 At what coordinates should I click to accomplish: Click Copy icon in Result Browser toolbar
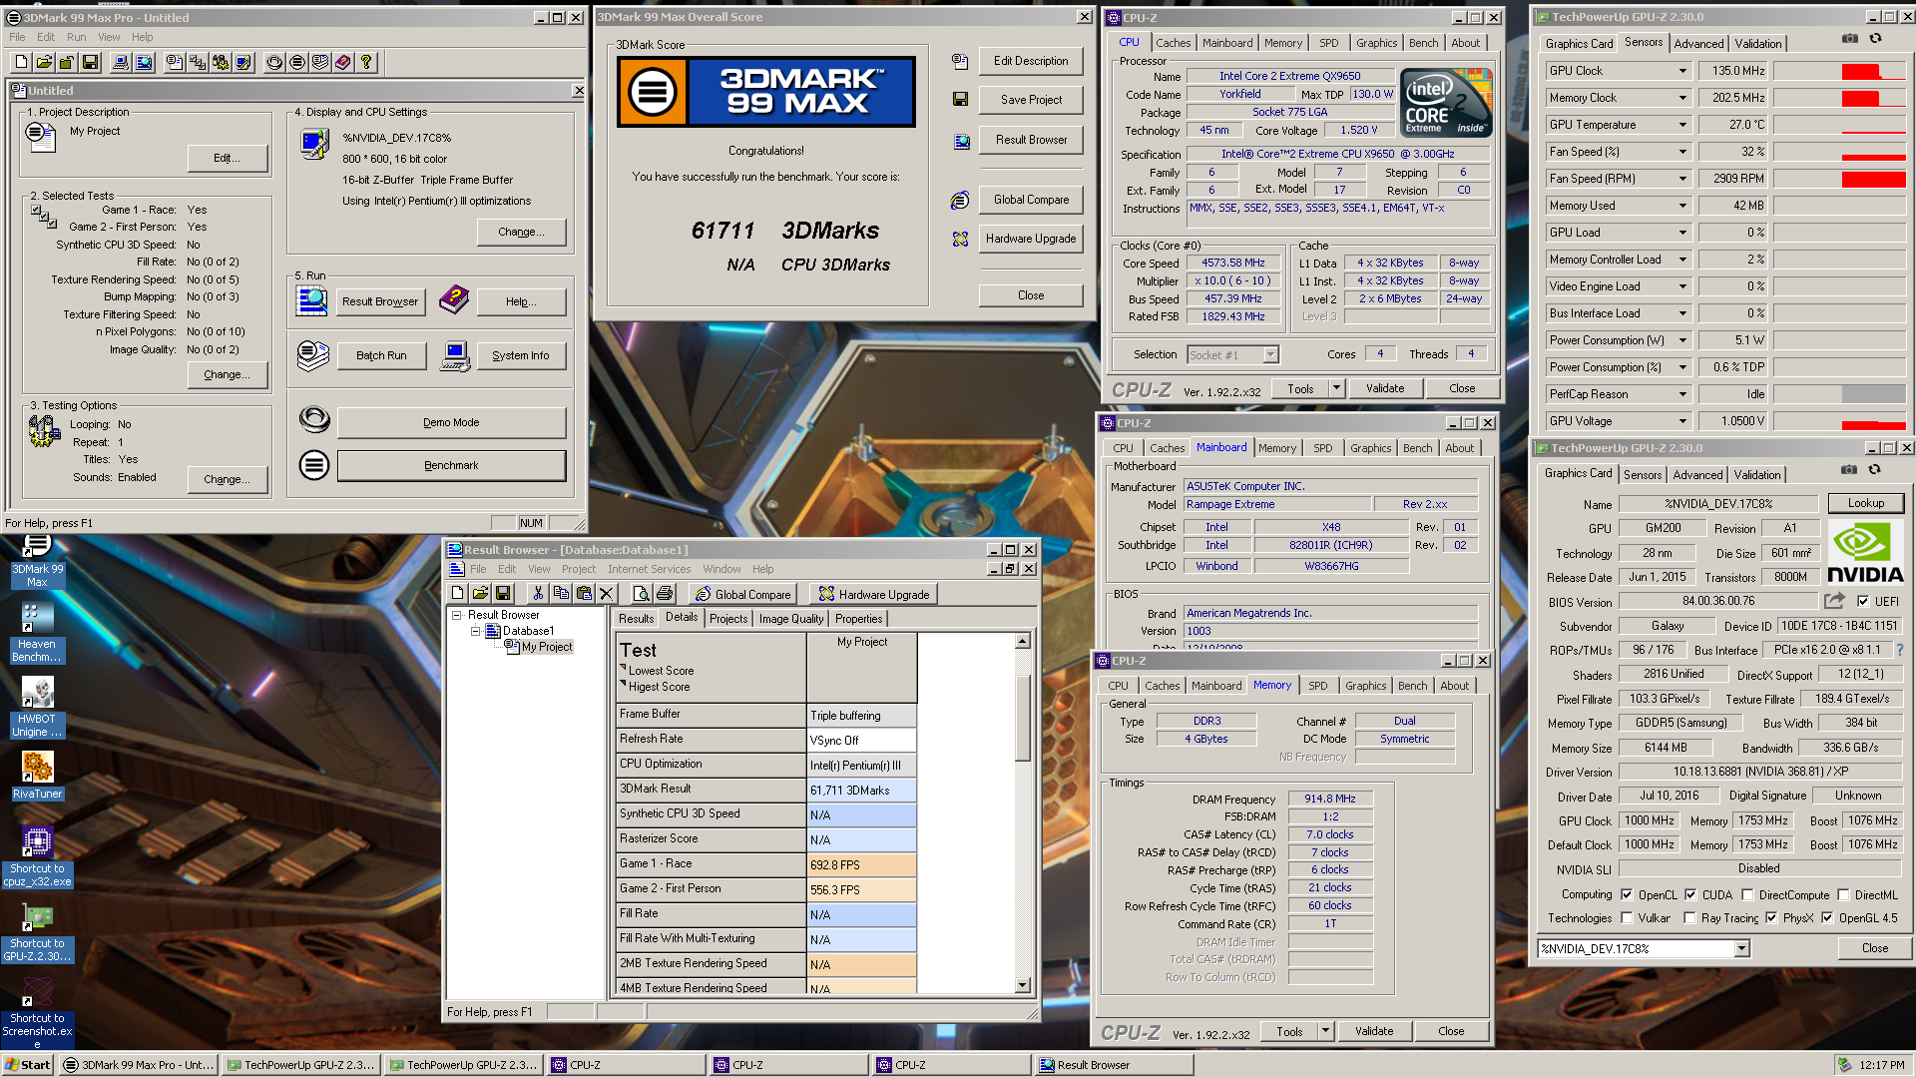click(x=561, y=593)
